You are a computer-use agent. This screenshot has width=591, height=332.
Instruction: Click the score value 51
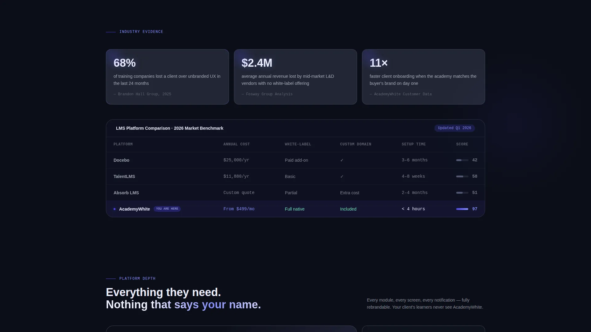(x=475, y=193)
